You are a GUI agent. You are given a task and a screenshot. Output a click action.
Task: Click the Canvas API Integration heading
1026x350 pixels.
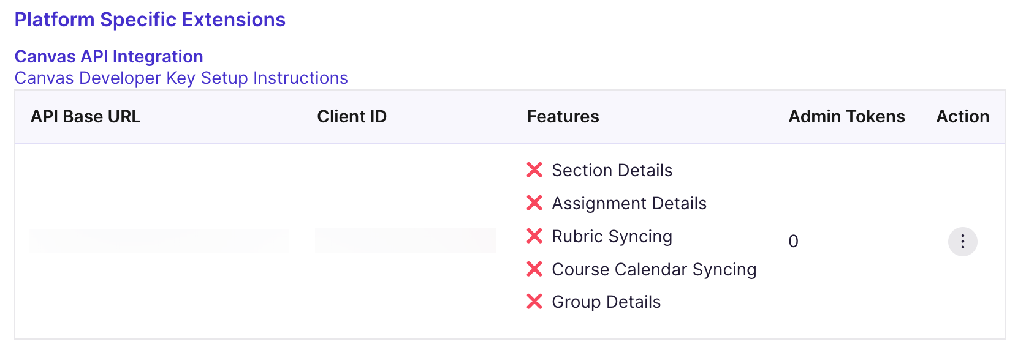click(x=109, y=56)
